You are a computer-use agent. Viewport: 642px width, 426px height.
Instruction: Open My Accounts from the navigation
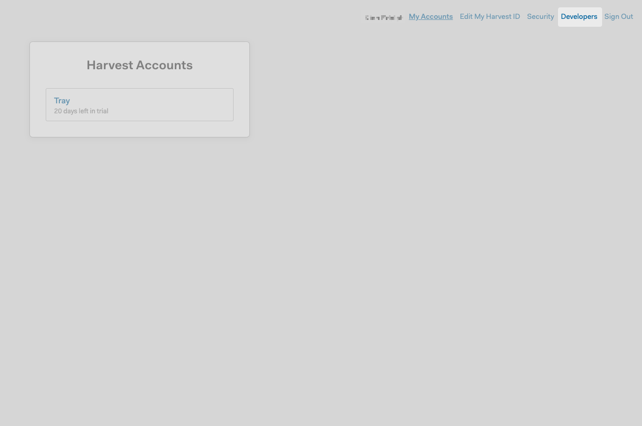coord(430,16)
